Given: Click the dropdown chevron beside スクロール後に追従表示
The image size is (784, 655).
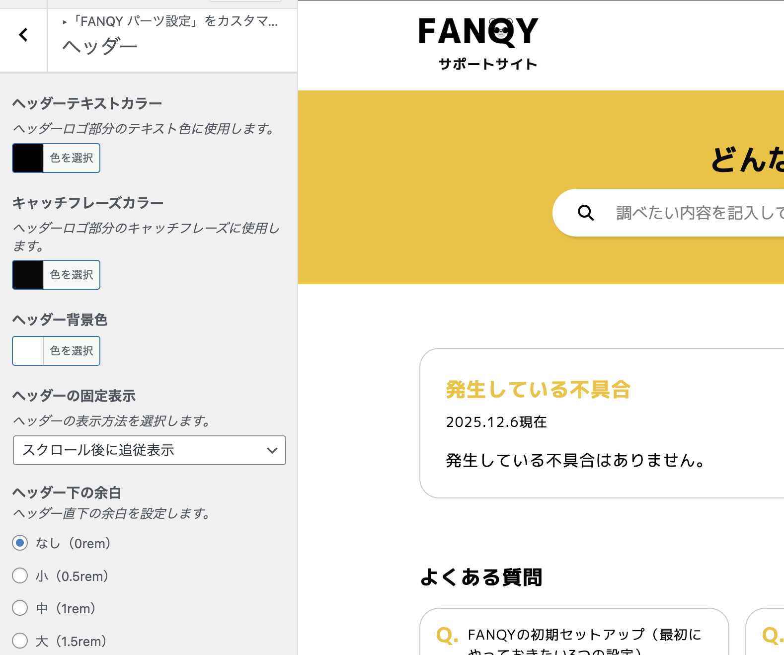Looking at the screenshot, I should (x=272, y=450).
